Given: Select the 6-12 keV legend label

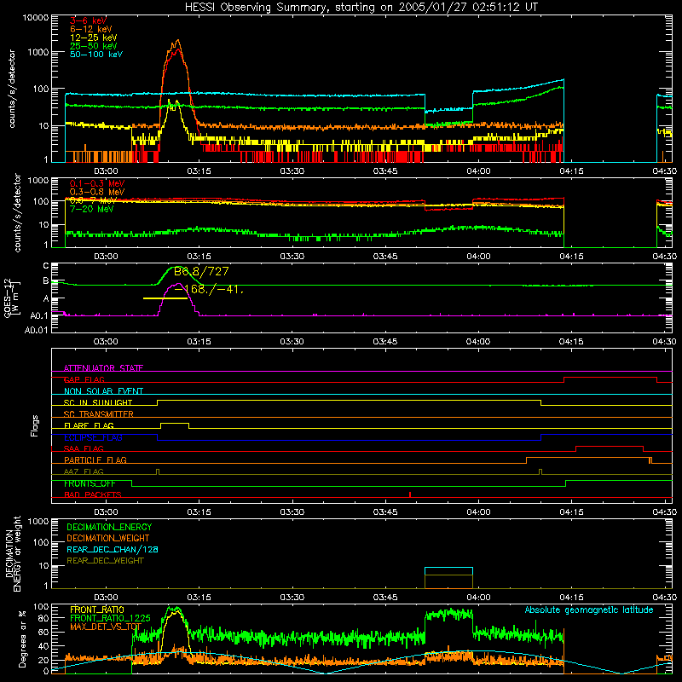Looking at the screenshot, I should (x=90, y=29).
